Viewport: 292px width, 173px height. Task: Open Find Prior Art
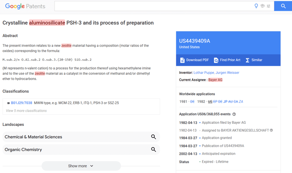click(227, 60)
